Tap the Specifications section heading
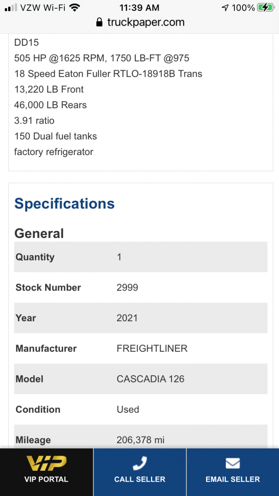 click(64, 203)
